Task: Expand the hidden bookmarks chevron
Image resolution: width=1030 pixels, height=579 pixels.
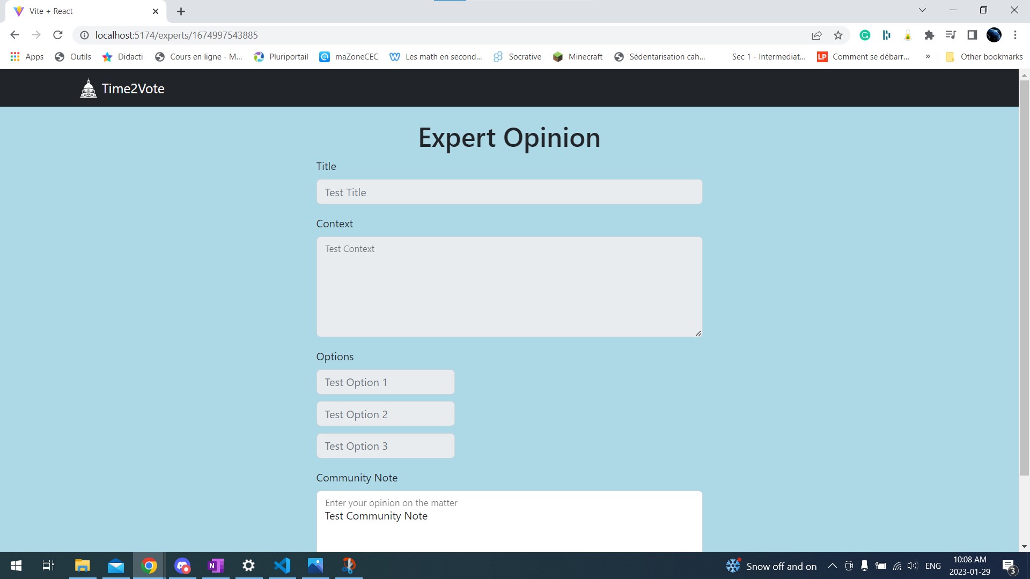Action: (928, 56)
